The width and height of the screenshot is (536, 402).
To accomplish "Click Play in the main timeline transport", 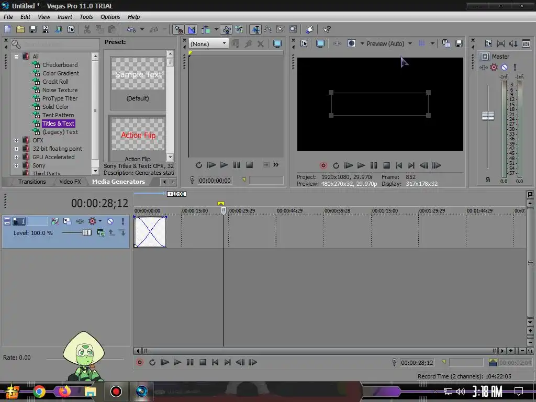I will click(x=177, y=362).
